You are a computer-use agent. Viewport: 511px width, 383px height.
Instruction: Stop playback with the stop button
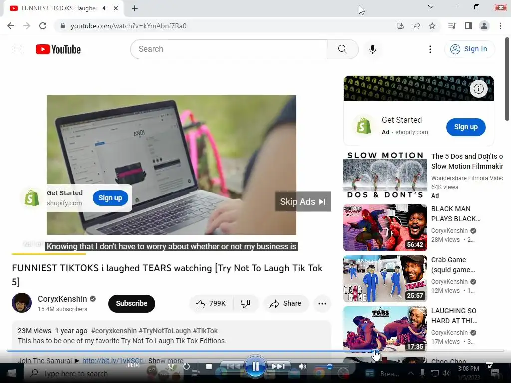209,367
